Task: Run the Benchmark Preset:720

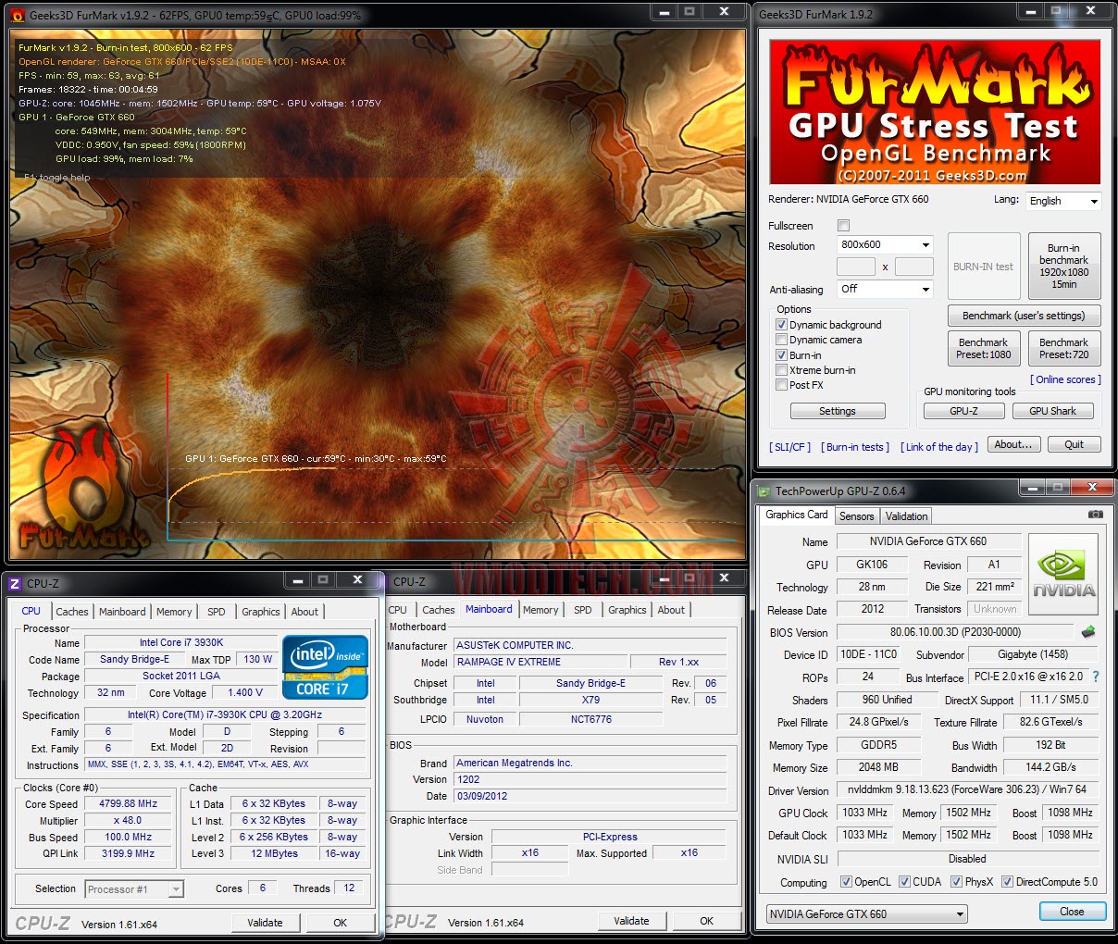Action: point(1064,348)
